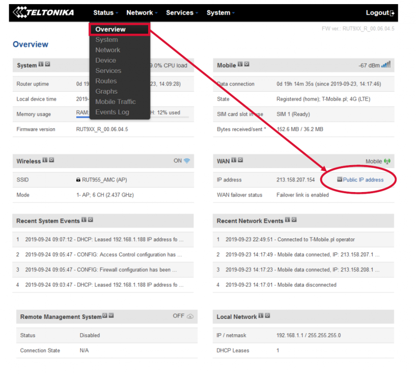Click 192.168.1.1 / 255.255.255.0 value

309,335
